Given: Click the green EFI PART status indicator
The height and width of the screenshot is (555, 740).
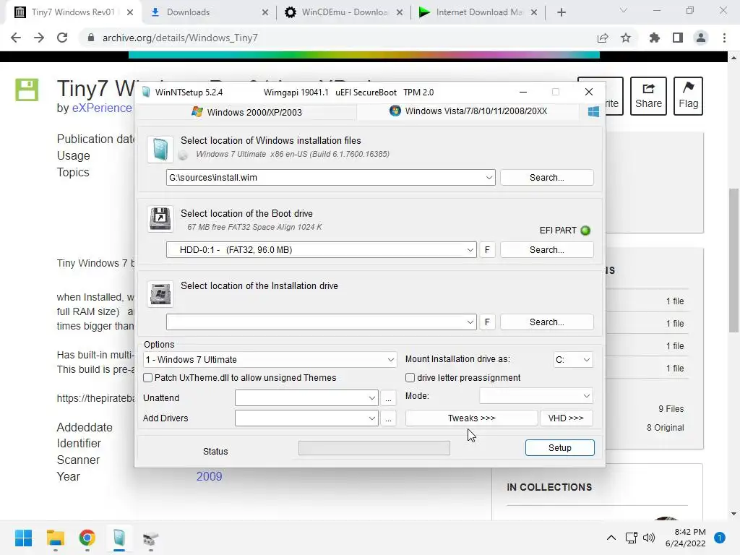Looking at the screenshot, I should [585, 231].
